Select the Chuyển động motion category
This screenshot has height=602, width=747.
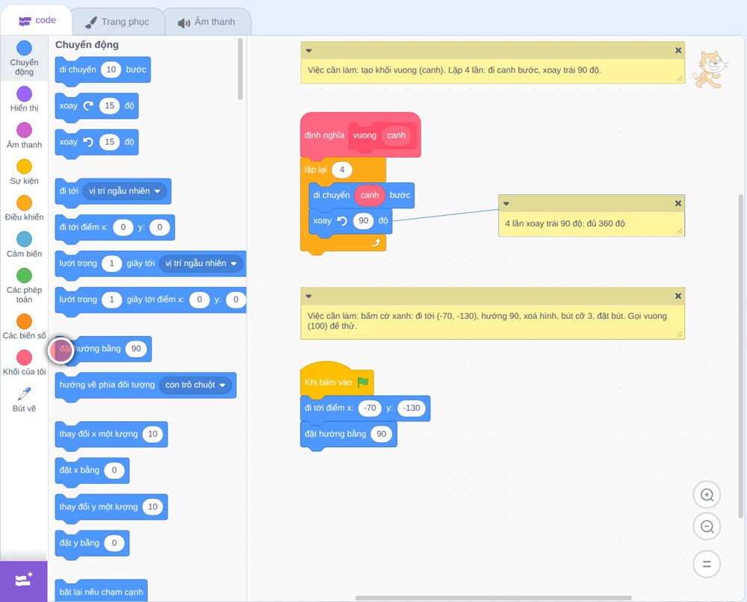pos(24,58)
